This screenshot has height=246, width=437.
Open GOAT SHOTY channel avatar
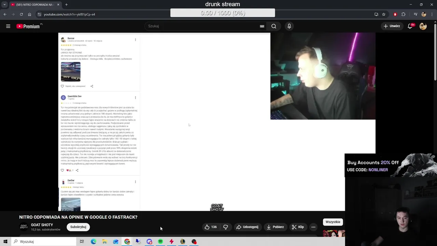point(24,227)
